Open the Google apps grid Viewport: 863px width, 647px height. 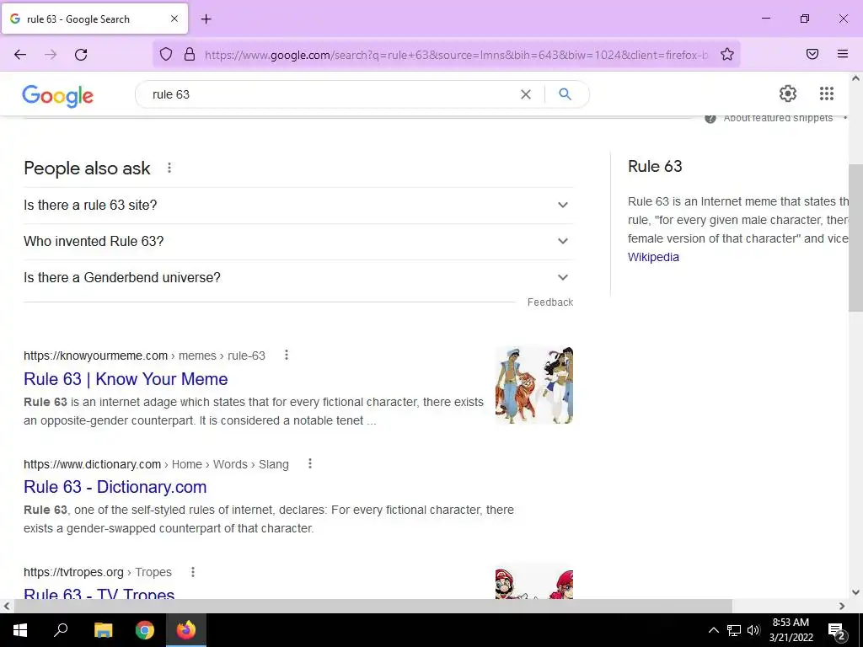[827, 94]
